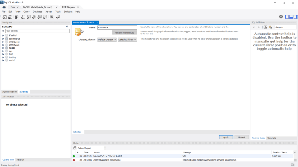
Task: Toggle the bottom output panel
Action: click(291, 17)
